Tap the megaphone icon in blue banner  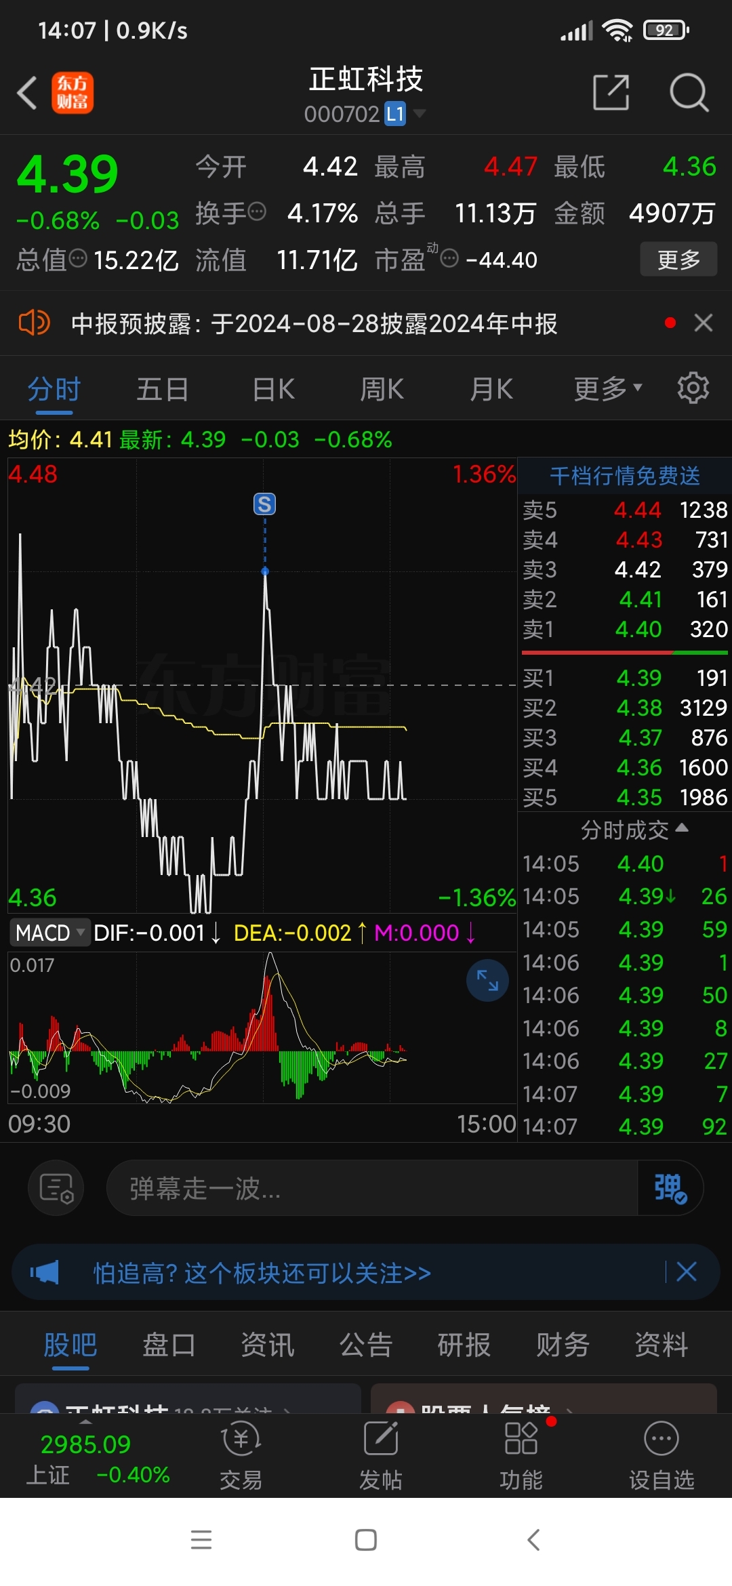[x=45, y=1272]
